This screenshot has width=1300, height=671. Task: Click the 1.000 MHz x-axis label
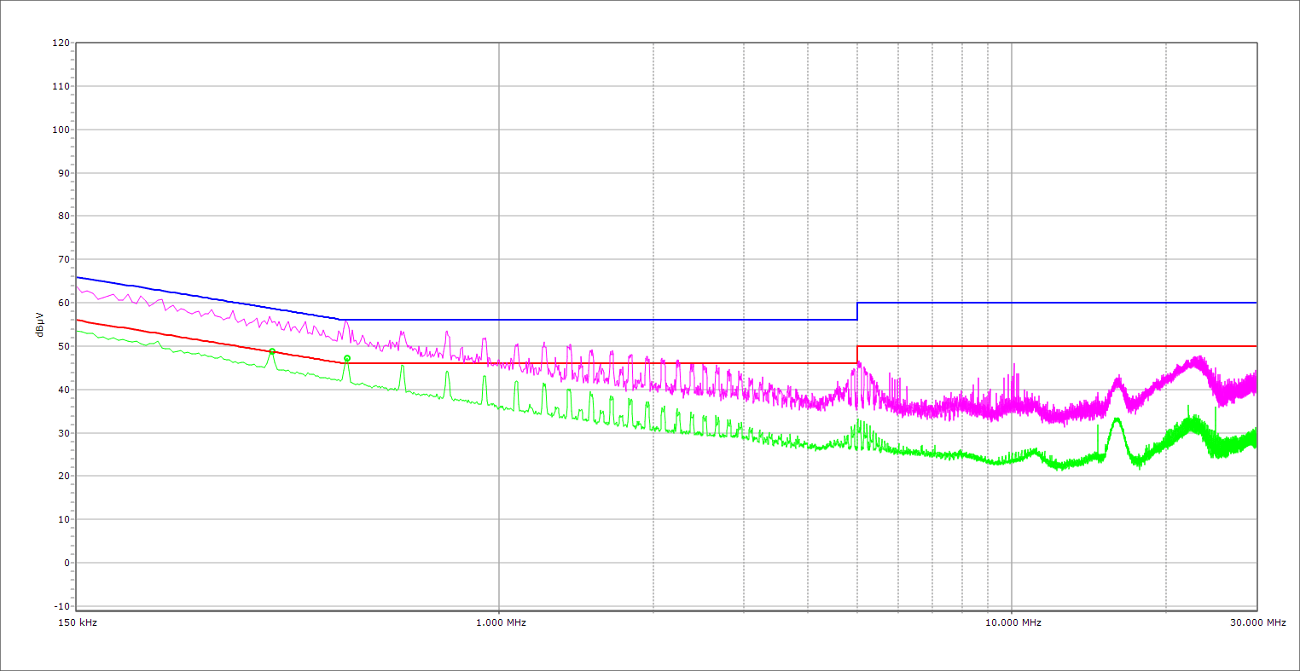(501, 622)
